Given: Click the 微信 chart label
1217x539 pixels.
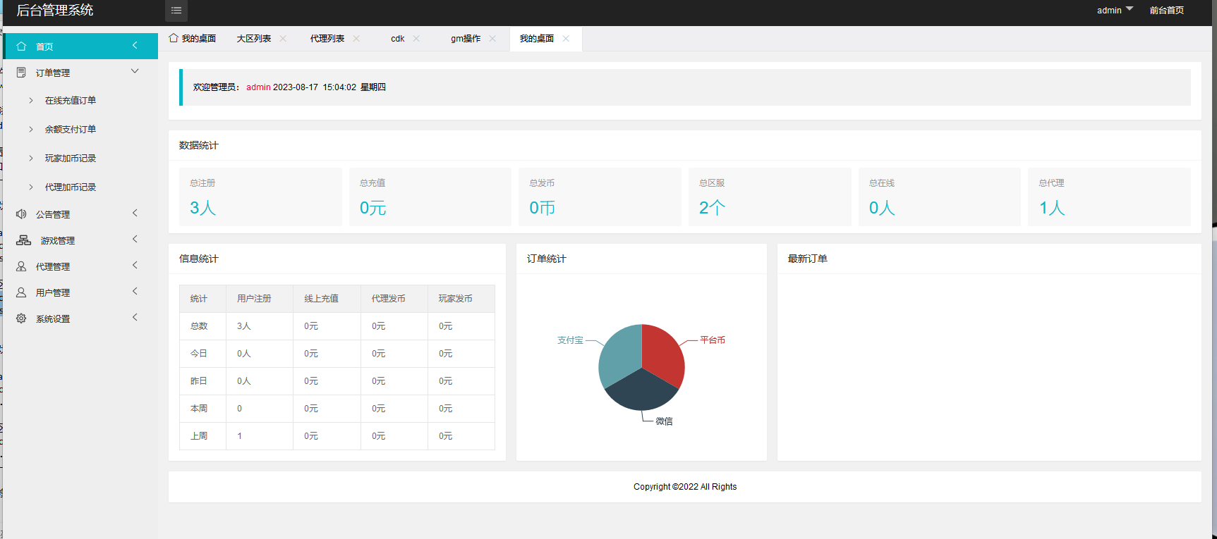Looking at the screenshot, I should pos(664,421).
